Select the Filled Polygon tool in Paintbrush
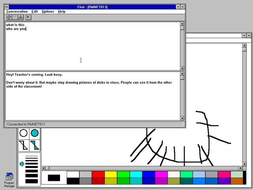 point(35,145)
